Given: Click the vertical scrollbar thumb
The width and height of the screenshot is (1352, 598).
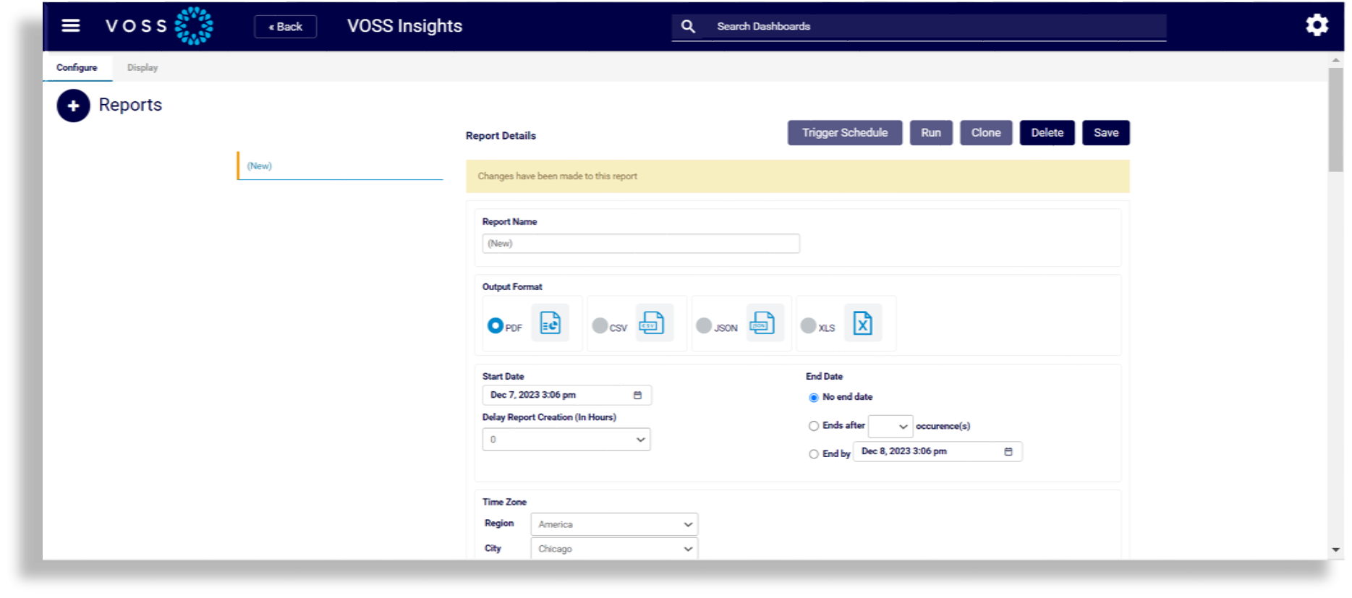Looking at the screenshot, I should [x=1335, y=119].
